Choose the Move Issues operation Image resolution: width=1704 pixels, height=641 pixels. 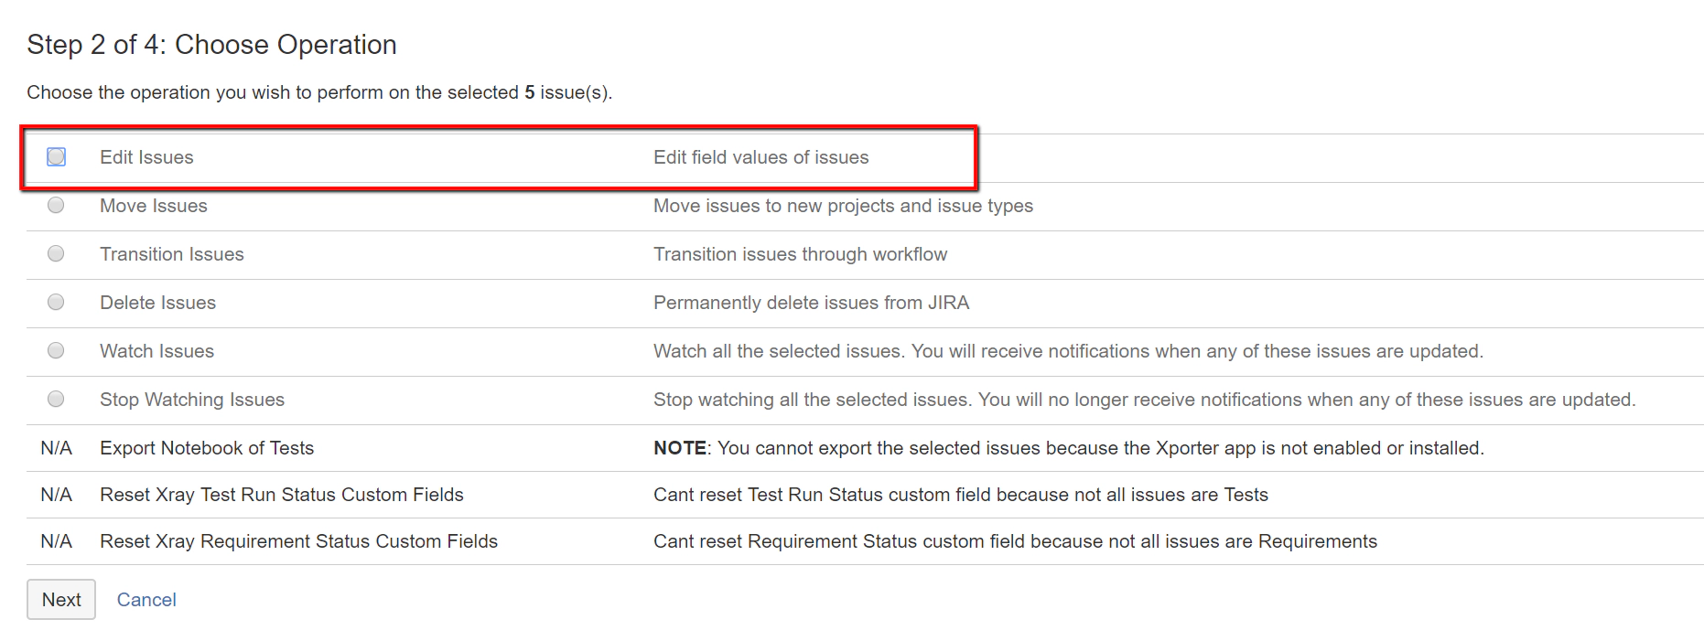(56, 206)
